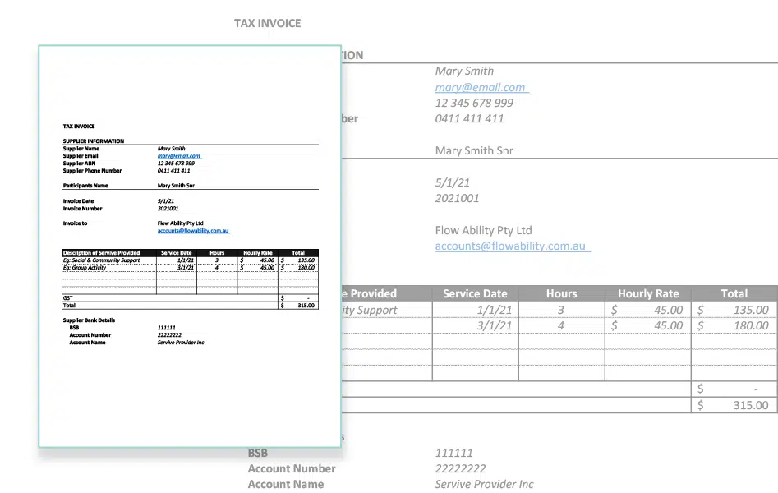The image size is (778, 493).
Task: Click the Hourly Rate header in large table
Action: point(648,293)
